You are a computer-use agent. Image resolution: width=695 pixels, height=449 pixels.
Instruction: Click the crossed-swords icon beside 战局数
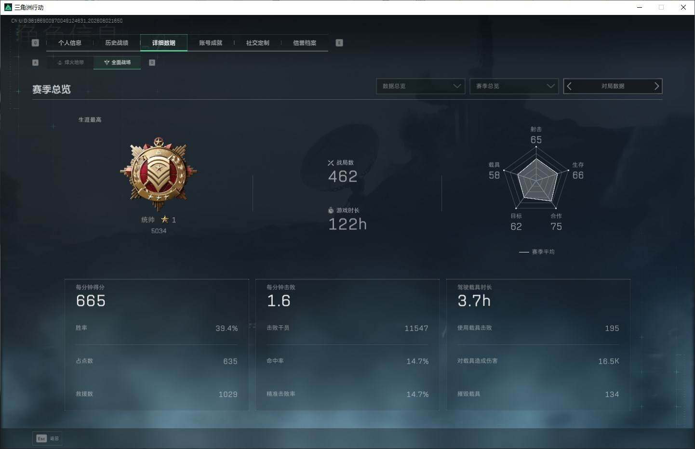pos(331,163)
